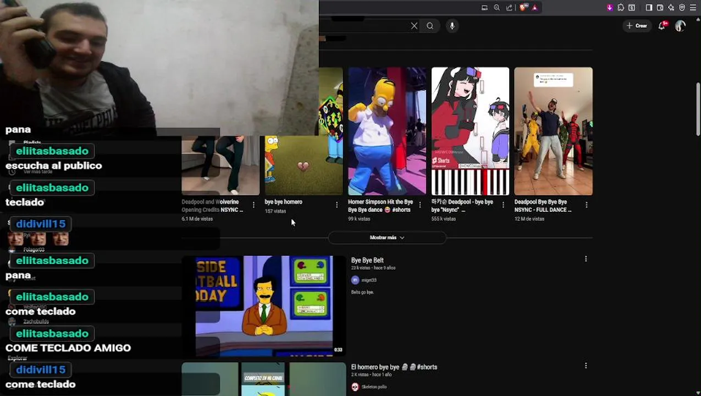701x396 pixels.
Task: Click the YouTube search magnifier button
Action: tap(430, 26)
